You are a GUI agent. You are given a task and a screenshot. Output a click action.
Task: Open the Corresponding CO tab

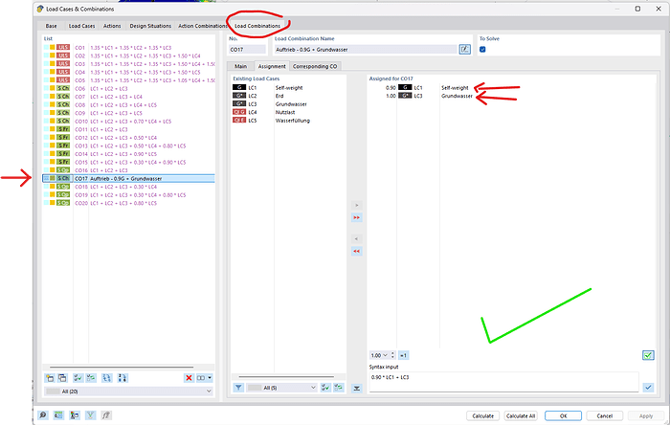coord(315,66)
